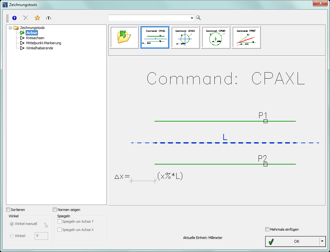The height and width of the screenshot is (252, 330).
Task: Click the blue help question mark icon
Action: (x=14, y=18)
